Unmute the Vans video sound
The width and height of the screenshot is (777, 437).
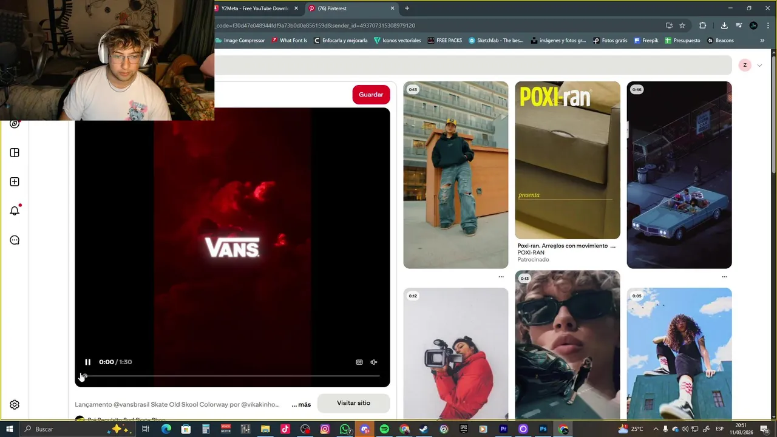pos(374,362)
